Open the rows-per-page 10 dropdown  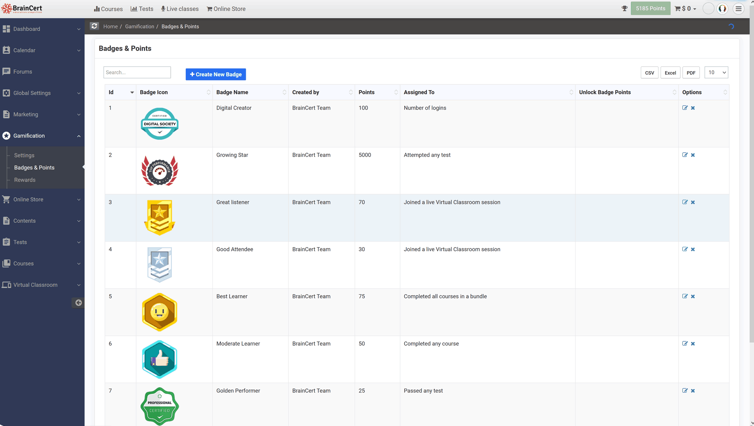coord(716,72)
